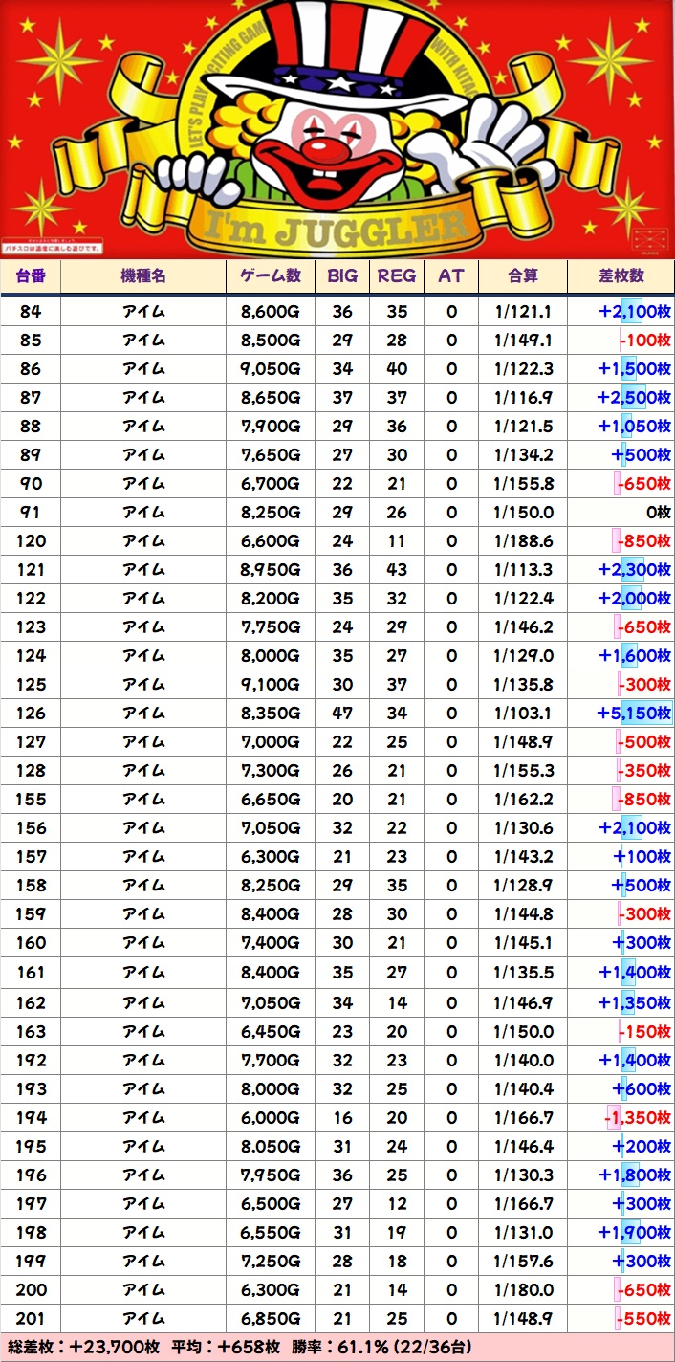Click the +1,050枚 difference value
The width and height of the screenshot is (675, 1362).
point(634,427)
